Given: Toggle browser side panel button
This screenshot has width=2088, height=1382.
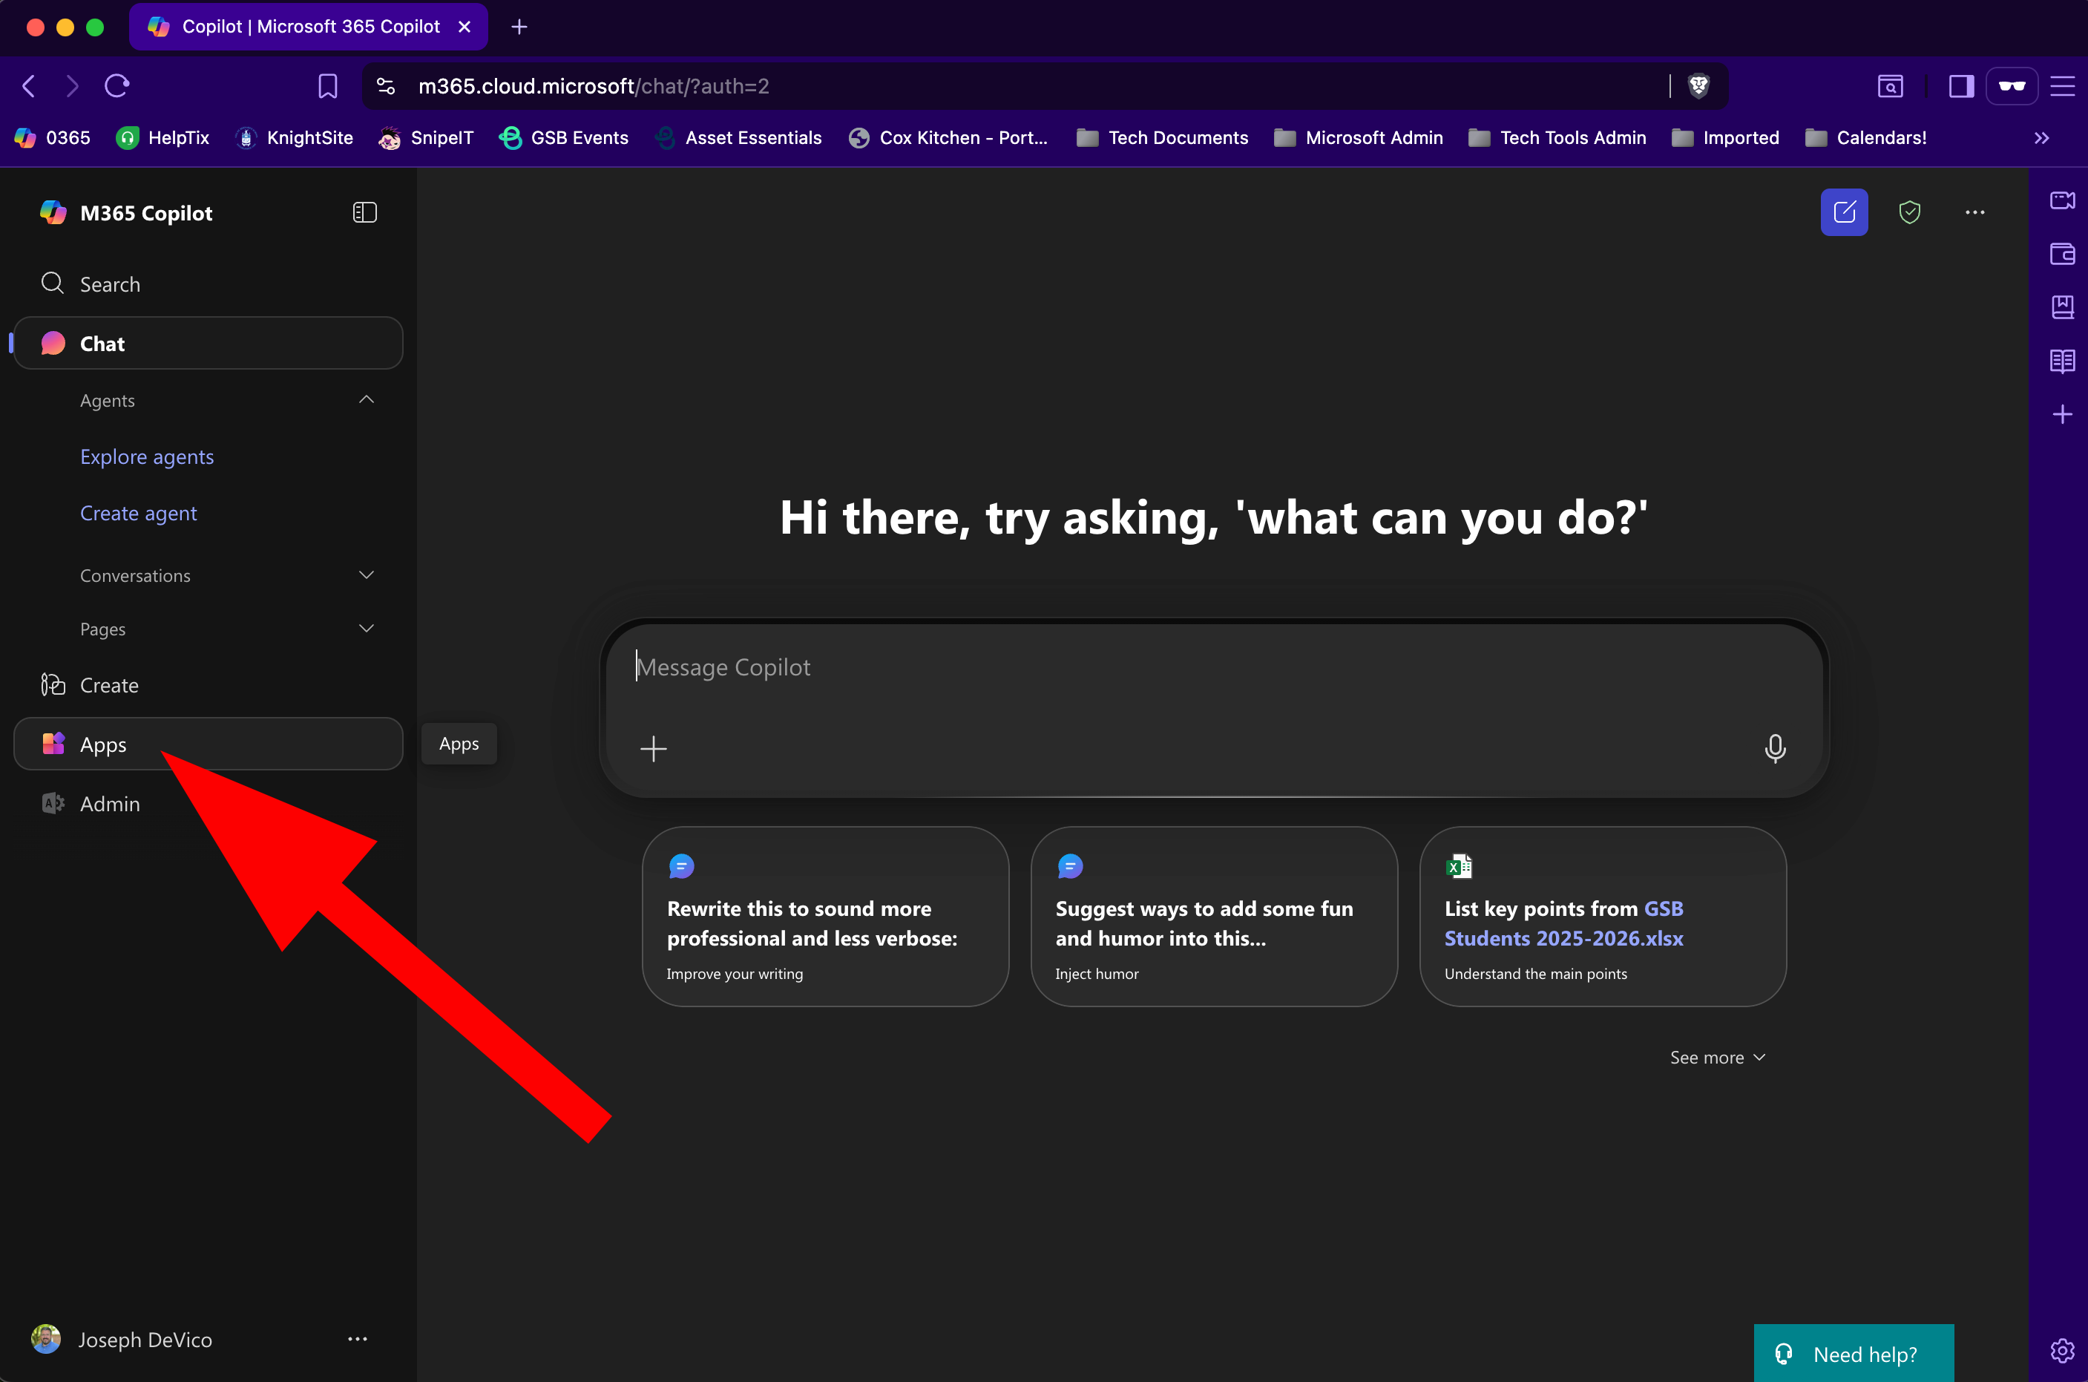Looking at the screenshot, I should point(1960,85).
